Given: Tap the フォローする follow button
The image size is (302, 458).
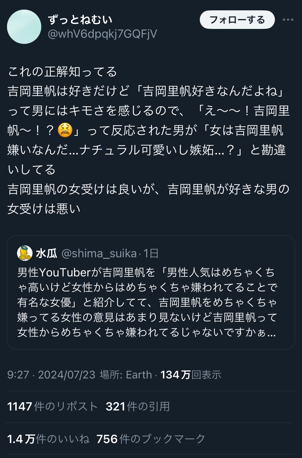Looking at the screenshot, I should pyautogui.click(x=237, y=20).
